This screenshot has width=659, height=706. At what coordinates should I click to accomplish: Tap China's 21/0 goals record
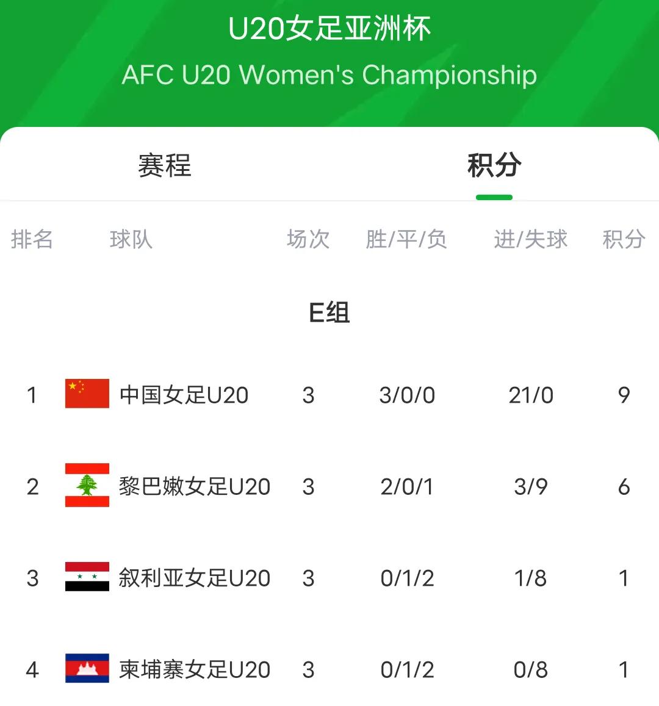point(531,395)
